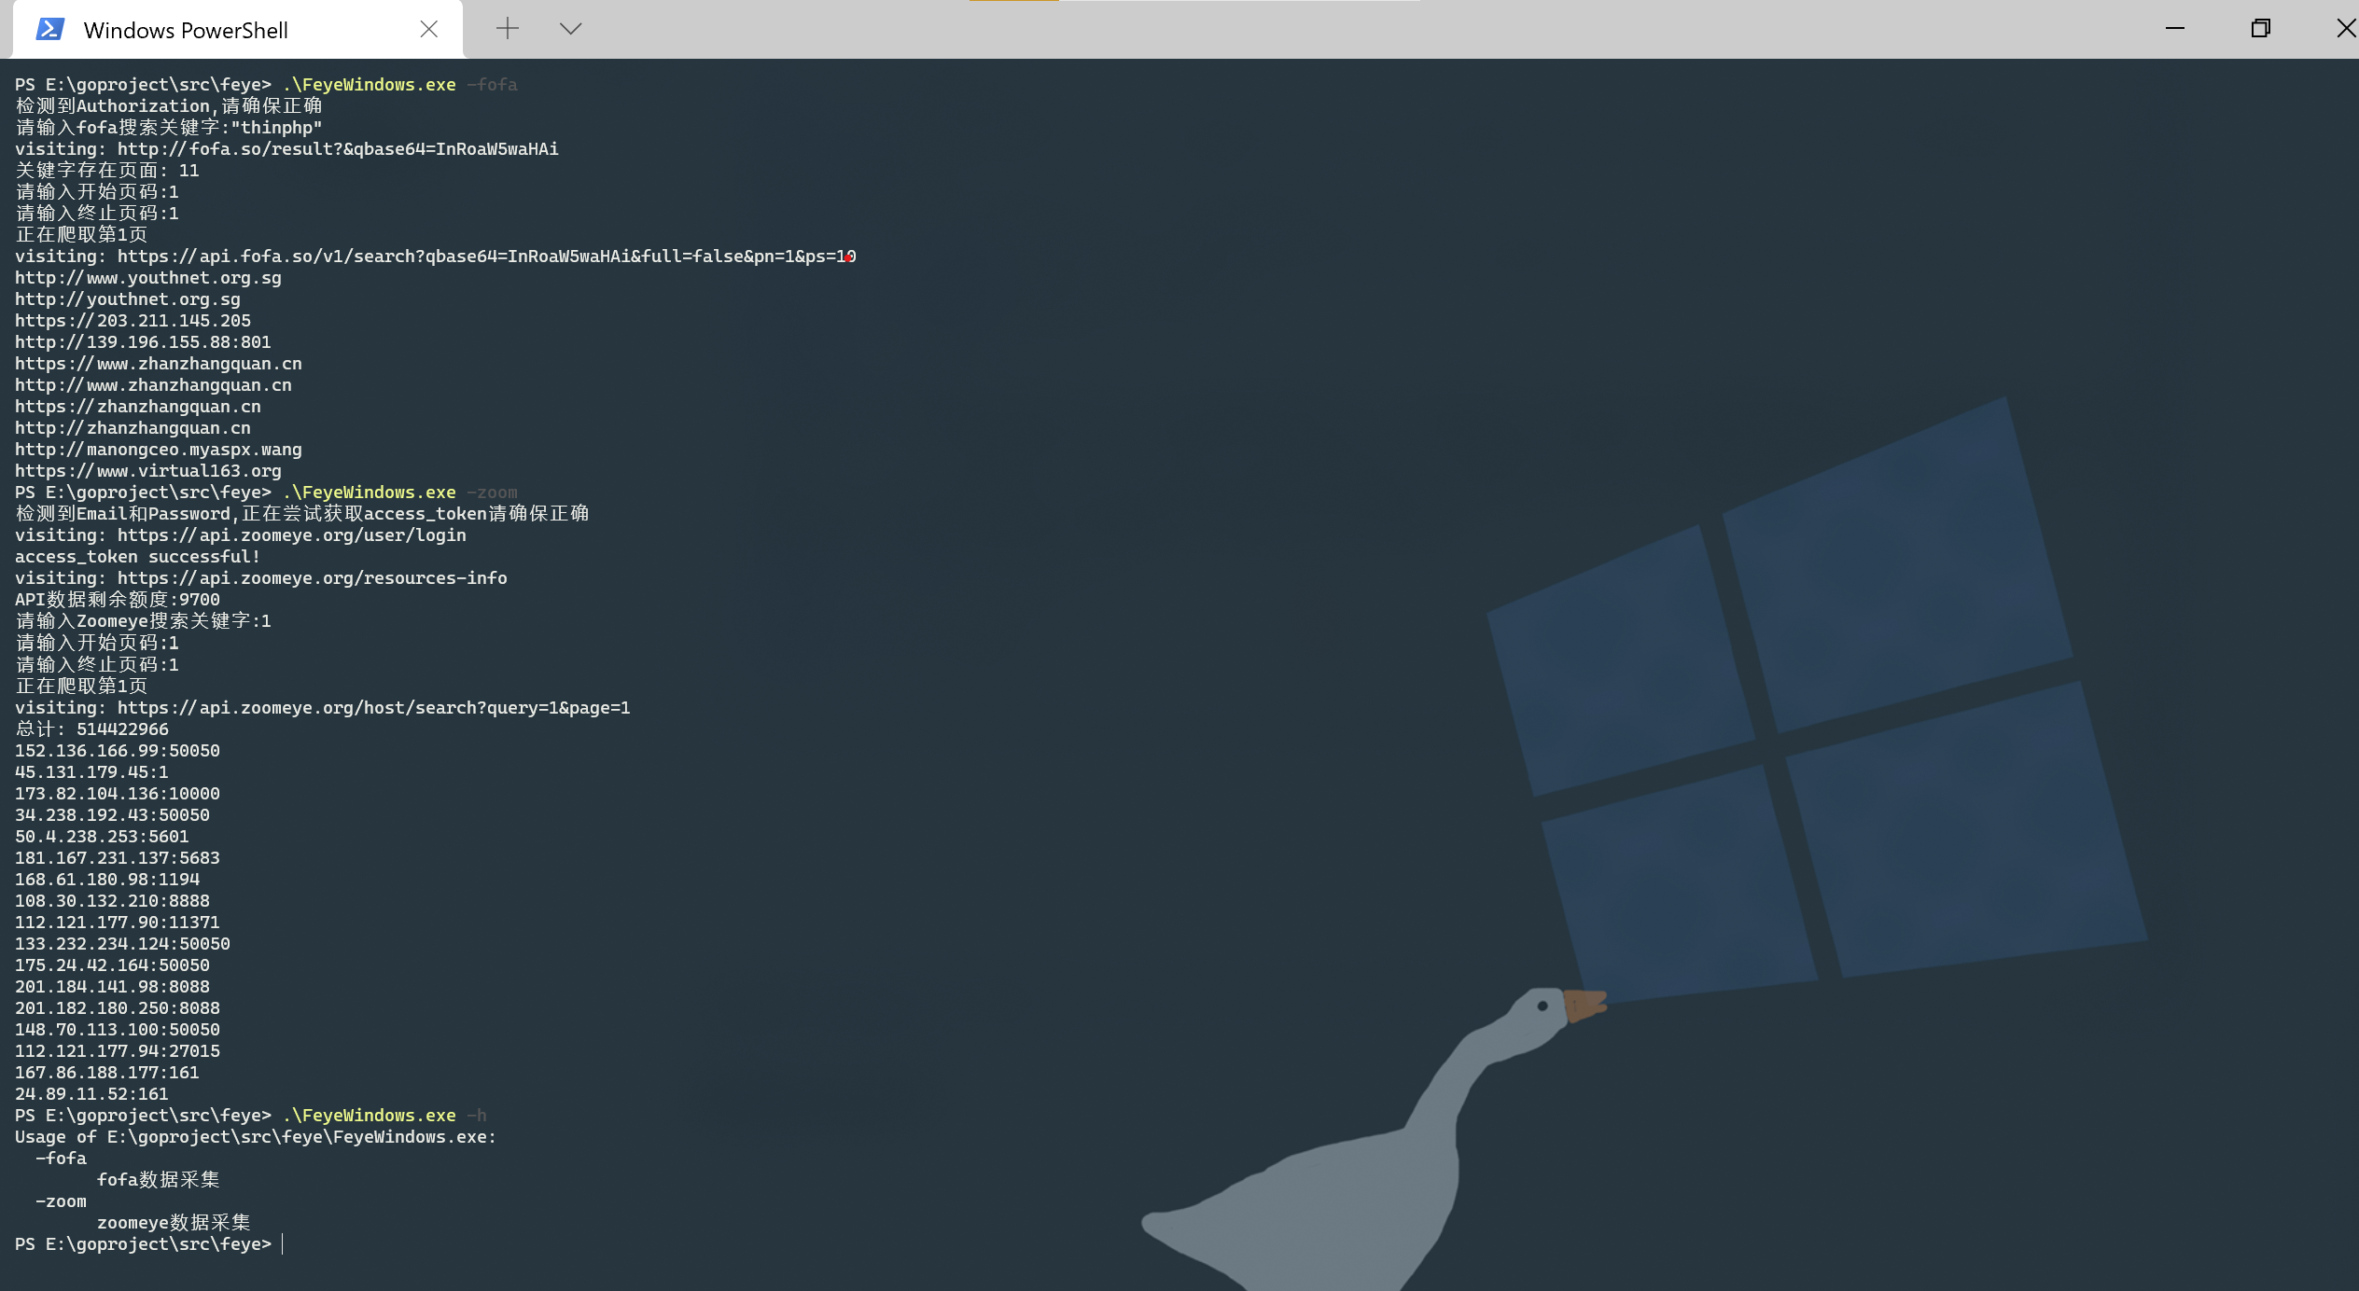This screenshot has height=1291, width=2359.
Task: Close the terminal window
Action: 2345,28
